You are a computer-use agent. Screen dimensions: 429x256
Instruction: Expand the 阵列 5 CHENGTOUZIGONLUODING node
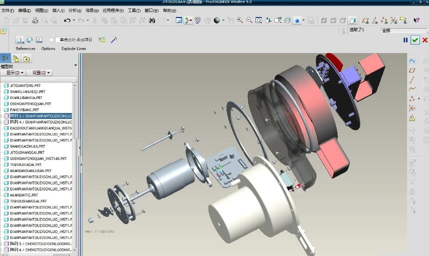pos(2,243)
